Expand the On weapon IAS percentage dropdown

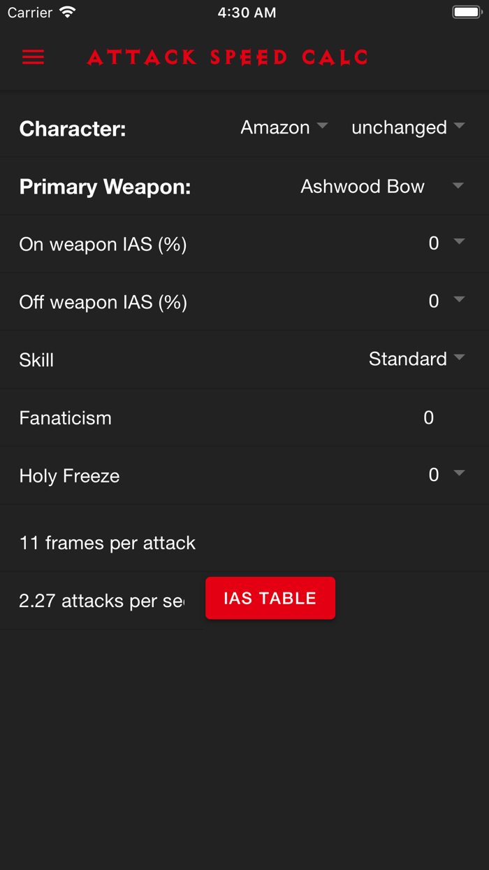[445, 243]
